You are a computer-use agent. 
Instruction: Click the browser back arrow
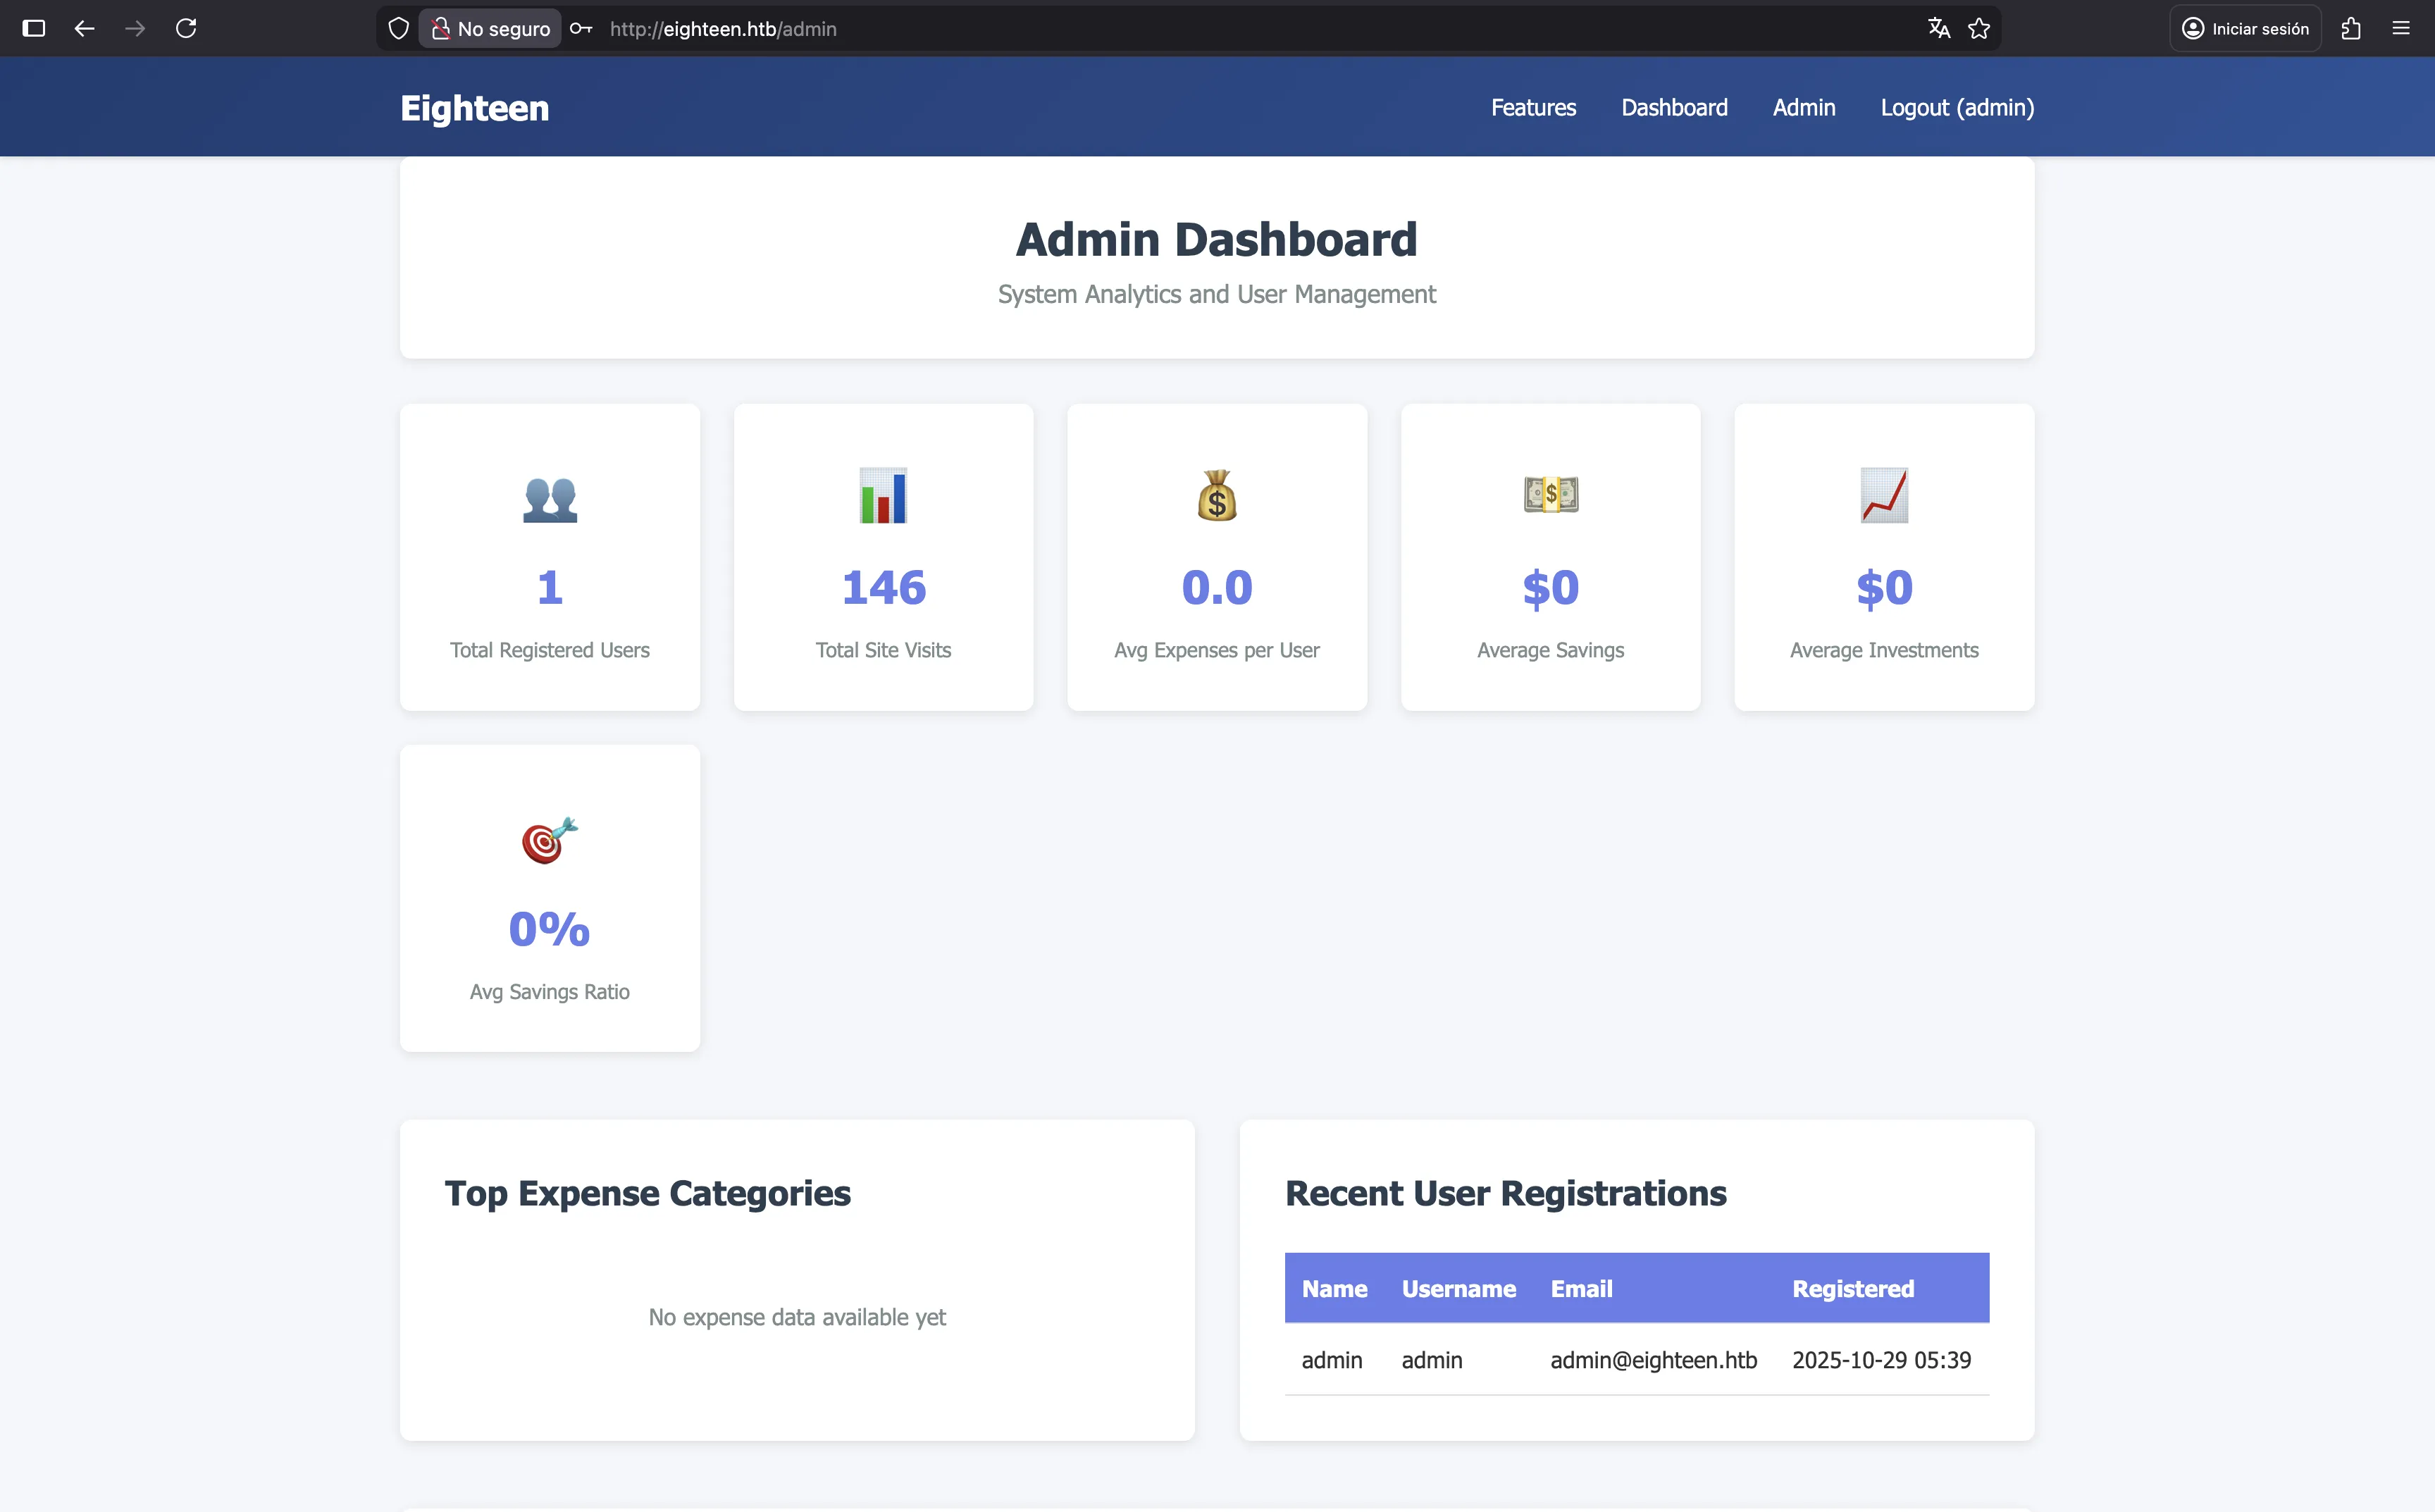coord(84,29)
